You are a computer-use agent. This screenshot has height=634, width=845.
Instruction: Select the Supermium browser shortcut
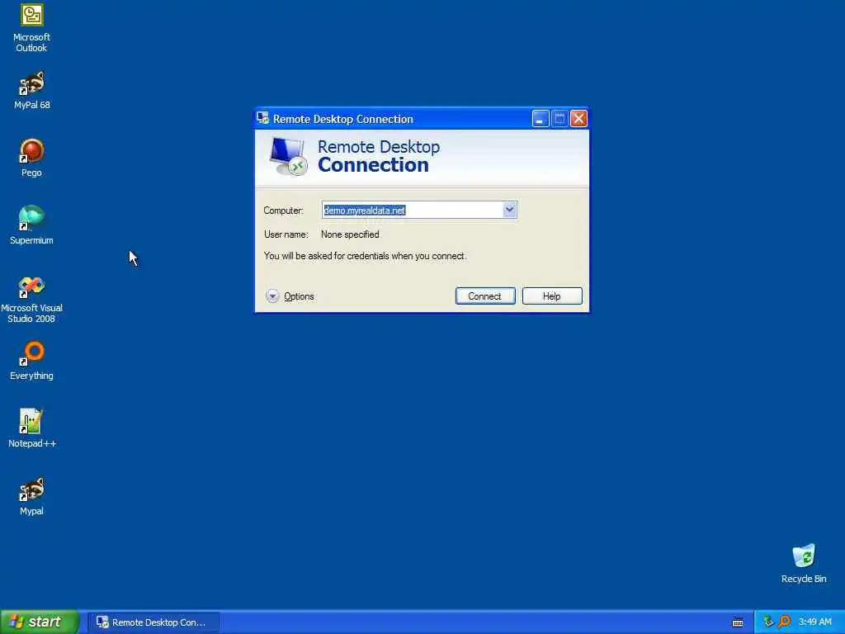32,225
